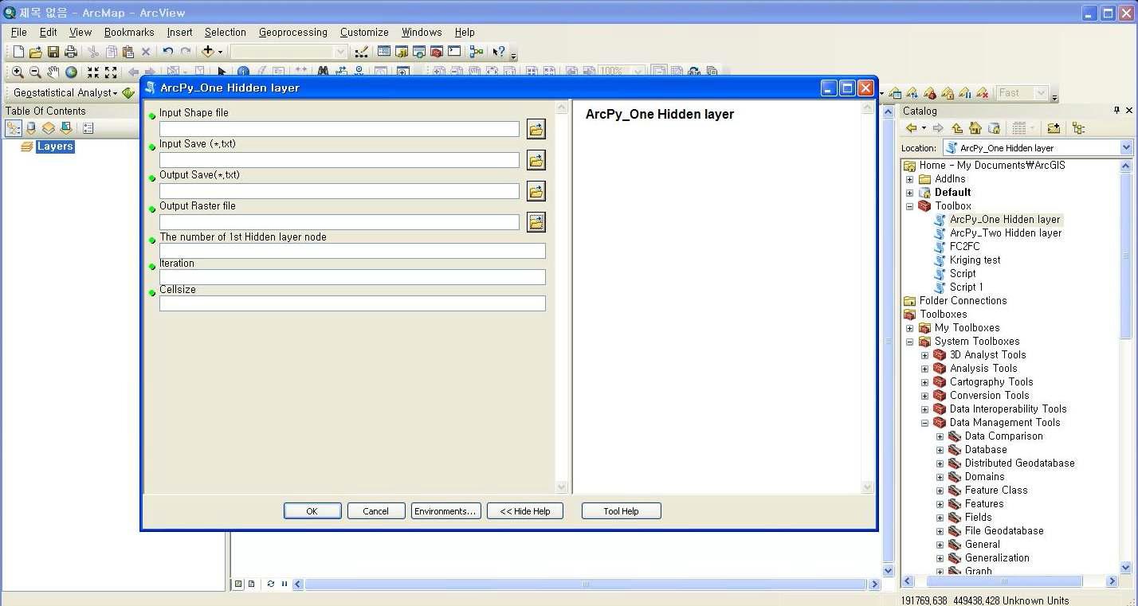Viewport: 1138px width, 606px height.
Task: Open the Table Of Contents window icon
Action: tap(383, 52)
